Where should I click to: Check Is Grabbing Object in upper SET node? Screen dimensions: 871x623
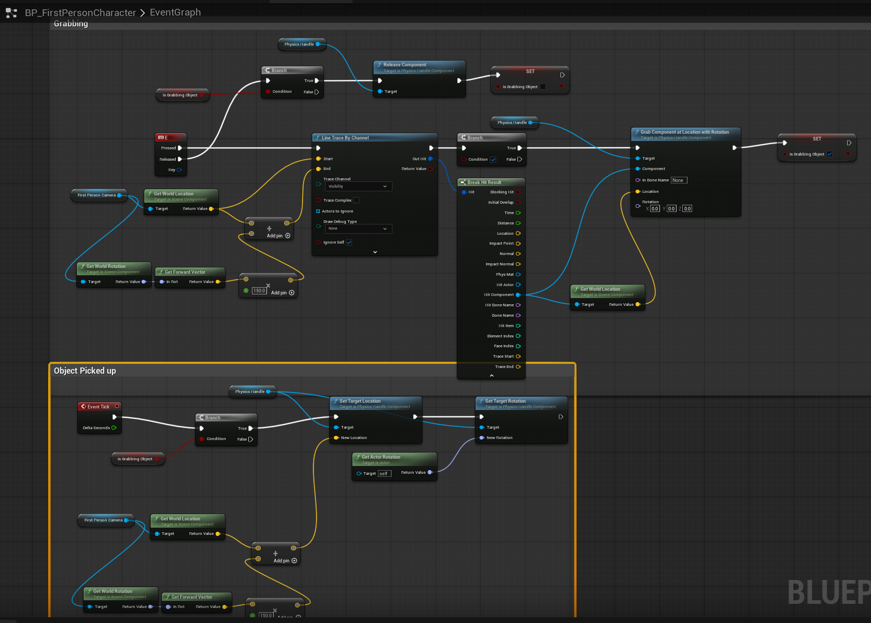(x=543, y=87)
